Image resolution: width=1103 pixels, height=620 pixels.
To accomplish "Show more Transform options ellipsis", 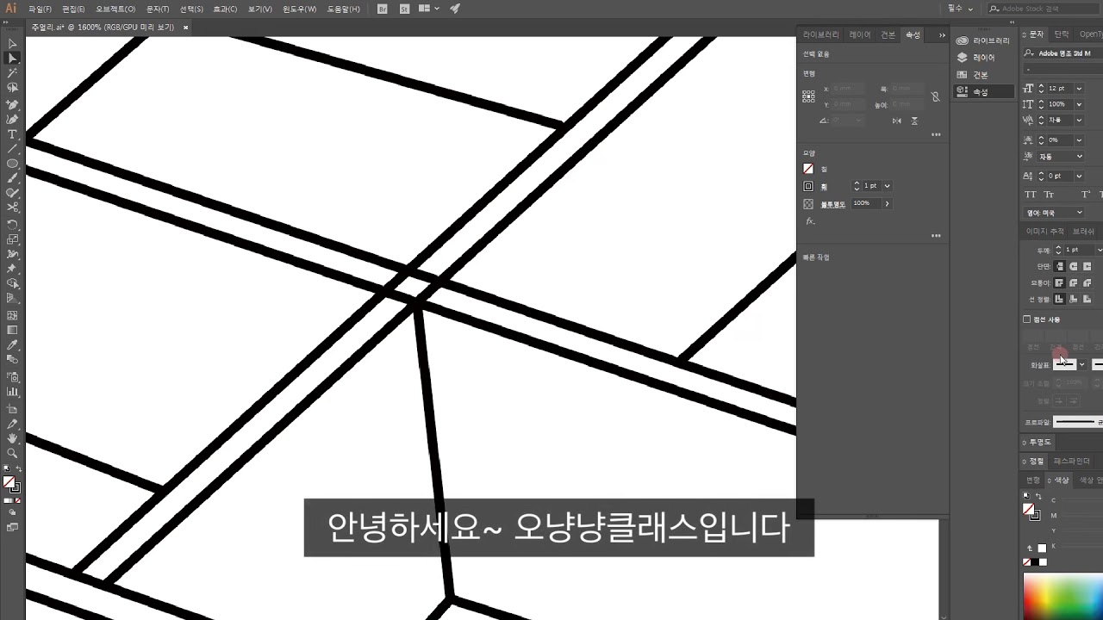I will [936, 134].
